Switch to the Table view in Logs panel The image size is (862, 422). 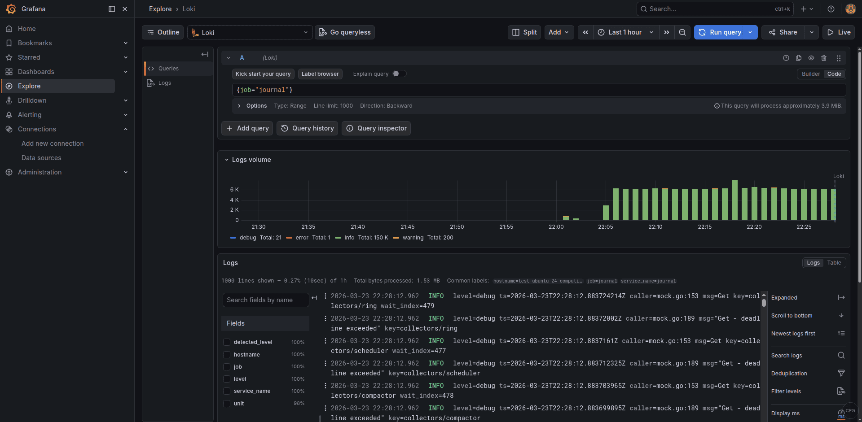tap(834, 262)
